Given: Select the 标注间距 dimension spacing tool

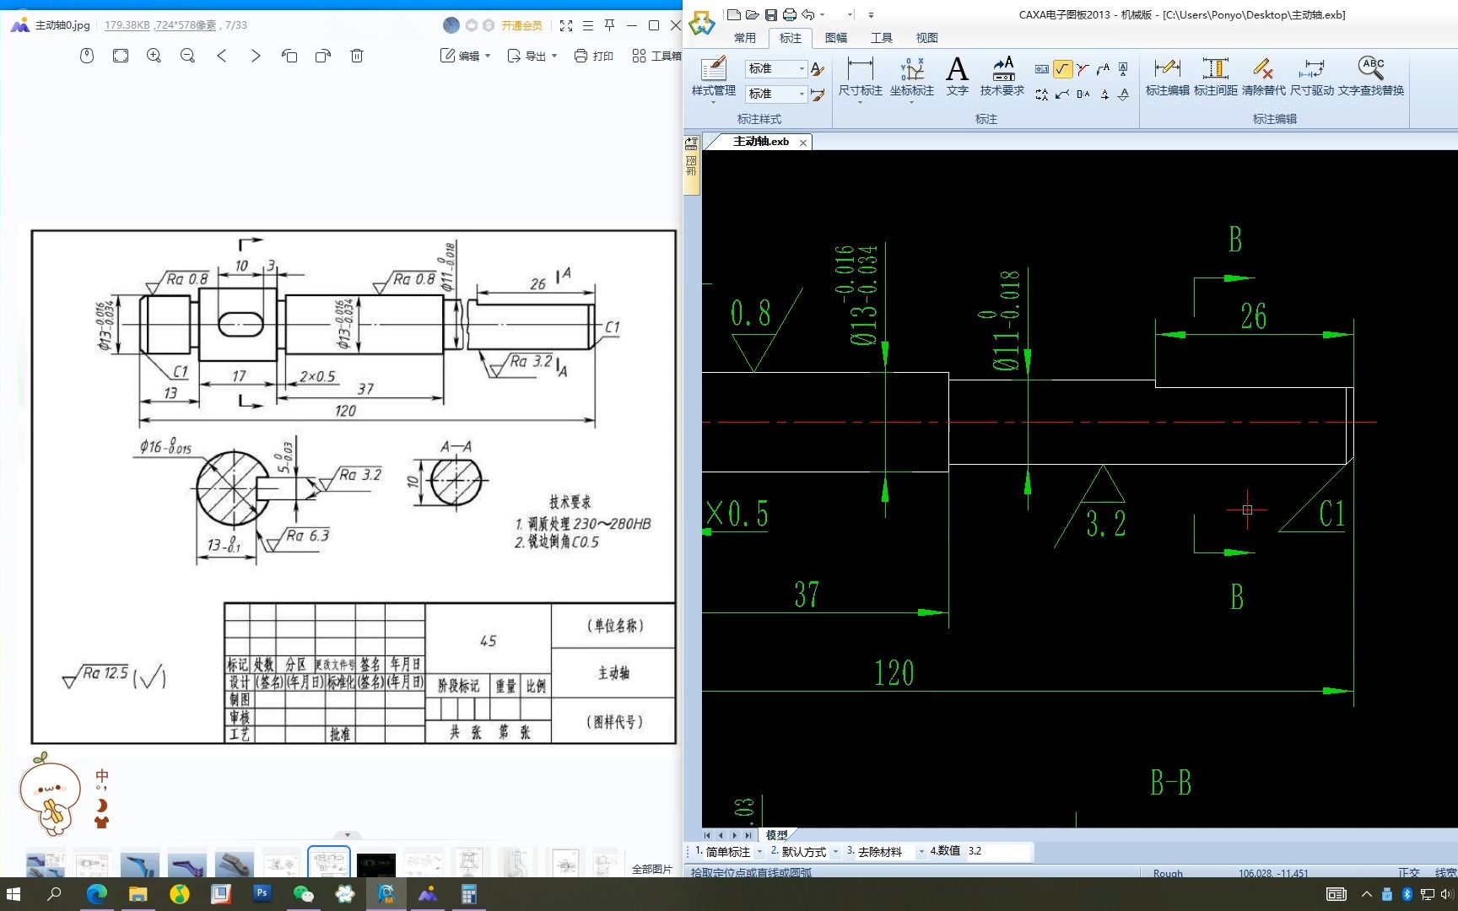Looking at the screenshot, I should coord(1215,78).
